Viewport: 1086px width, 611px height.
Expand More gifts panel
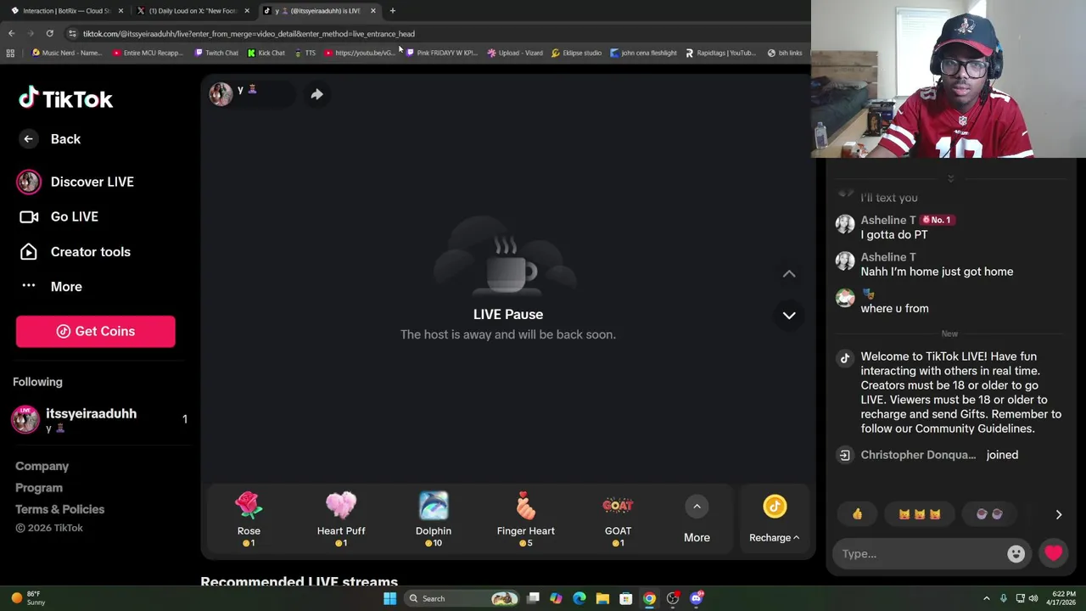[697, 519]
